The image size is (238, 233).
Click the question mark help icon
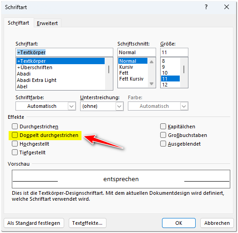click(206, 7)
